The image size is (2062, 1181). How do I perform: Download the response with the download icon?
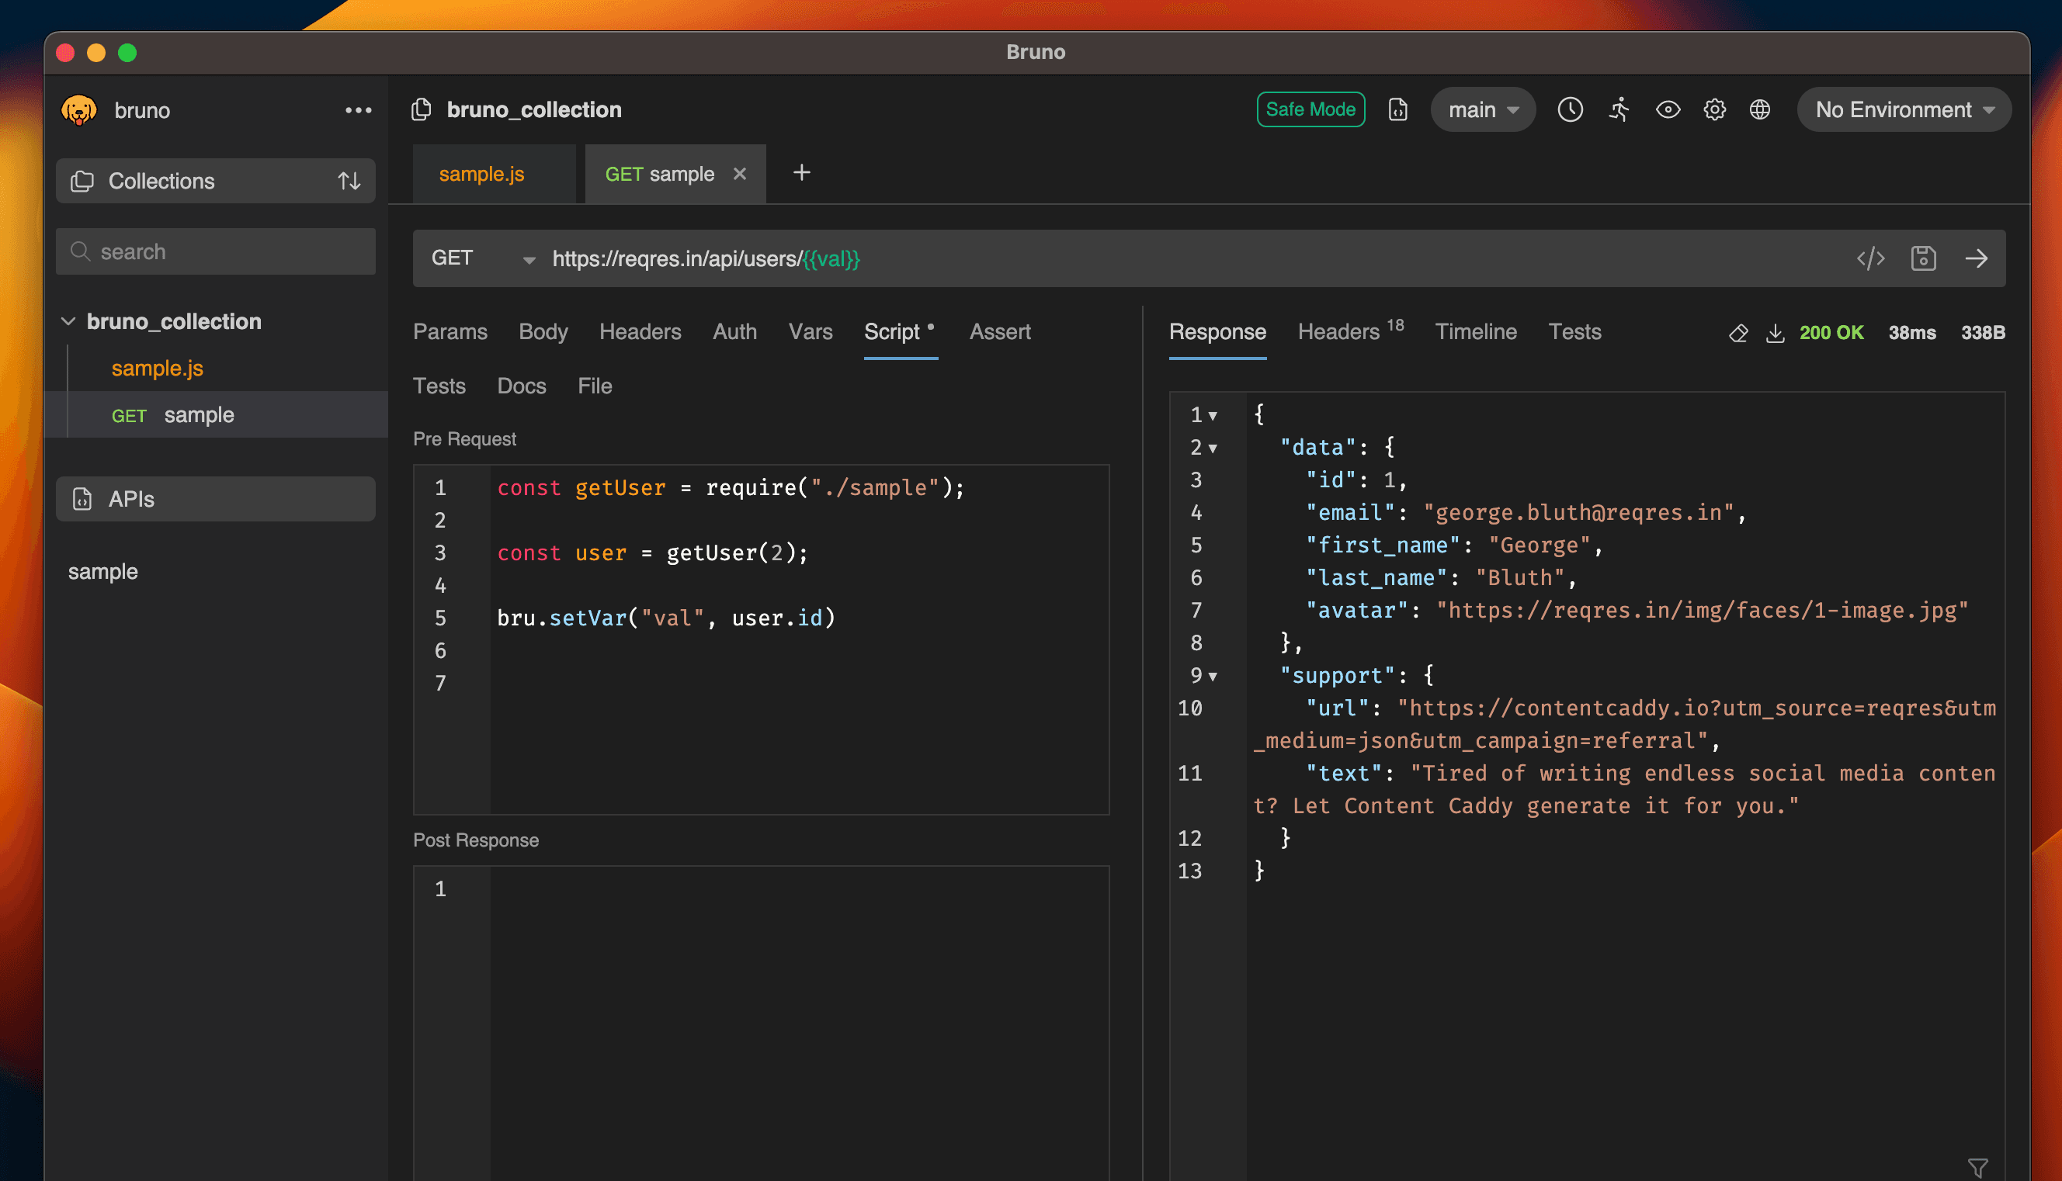pyautogui.click(x=1776, y=333)
